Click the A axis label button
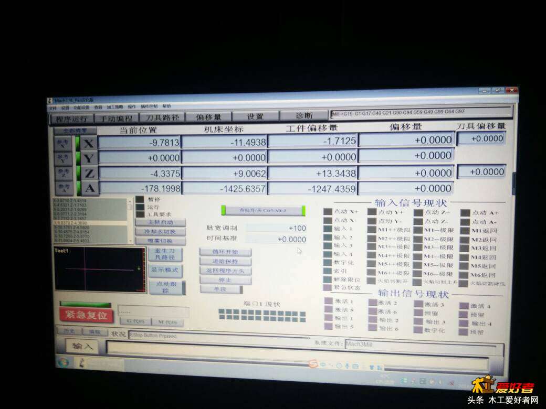Viewport: 546px width, 409px height. 90,188
